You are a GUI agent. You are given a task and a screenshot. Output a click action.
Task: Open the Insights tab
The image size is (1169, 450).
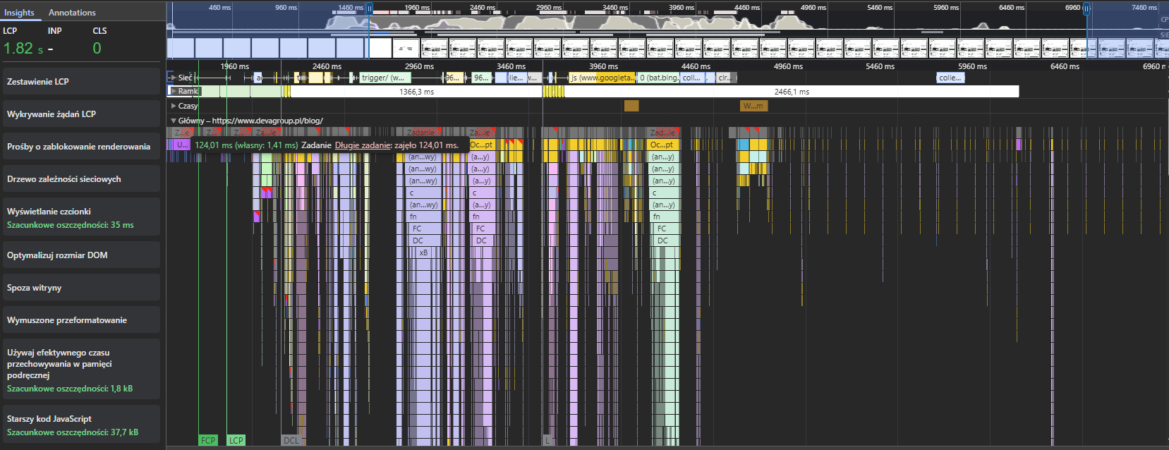click(x=19, y=13)
